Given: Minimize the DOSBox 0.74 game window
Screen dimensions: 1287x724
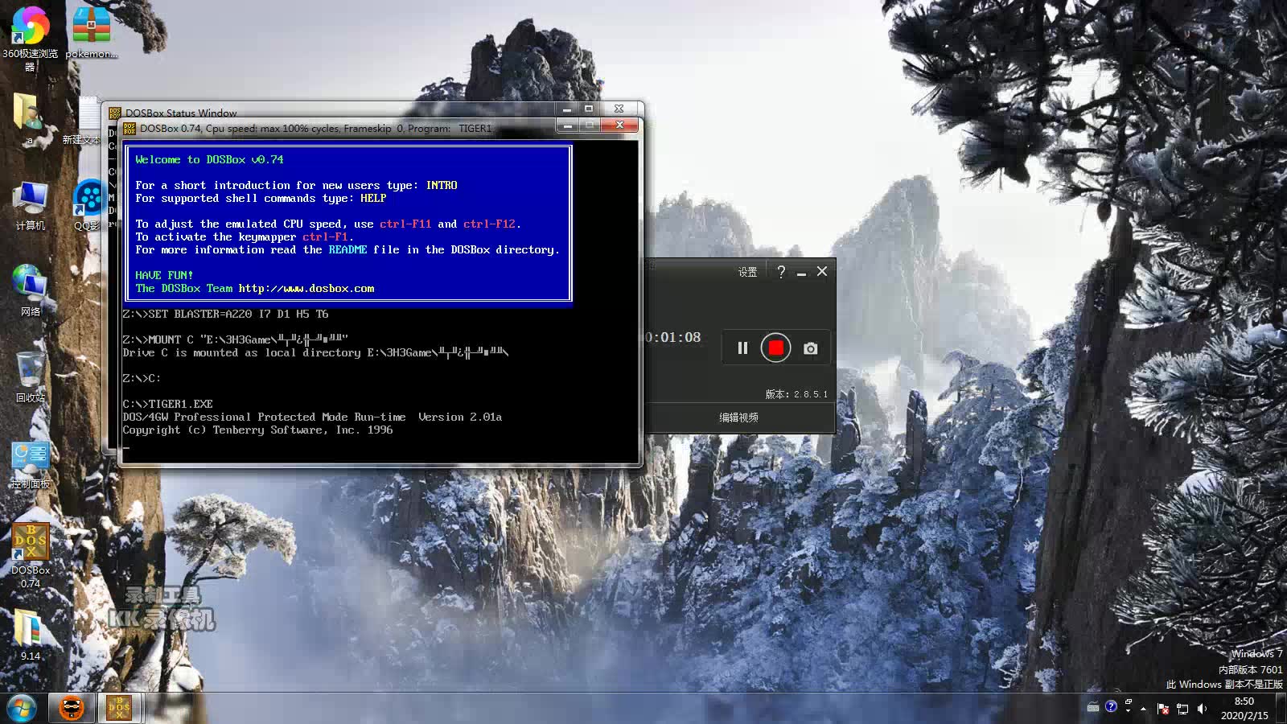Looking at the screenshot, I should coord(568,125).
